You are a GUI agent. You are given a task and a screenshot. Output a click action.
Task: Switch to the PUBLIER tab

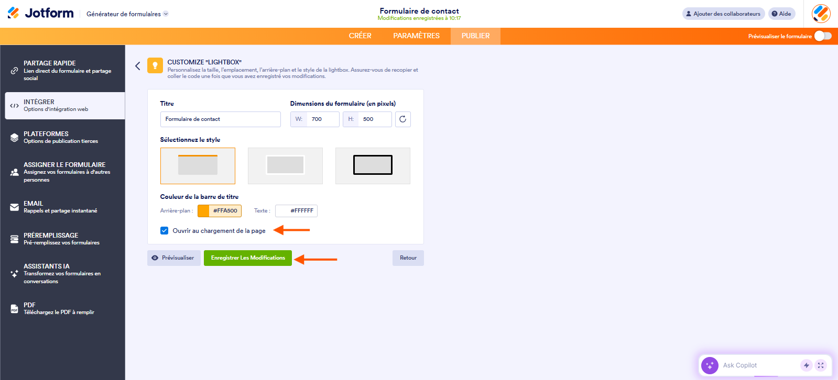[x=476, y=36]
